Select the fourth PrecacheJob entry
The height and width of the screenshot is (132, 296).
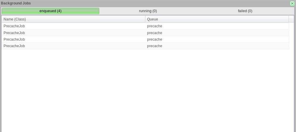click(145, 46)
